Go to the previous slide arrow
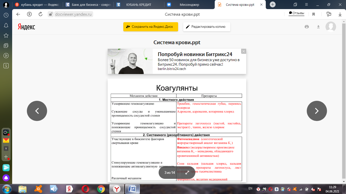The height and width of the screenshot is (194, 346). click(37, 111)
